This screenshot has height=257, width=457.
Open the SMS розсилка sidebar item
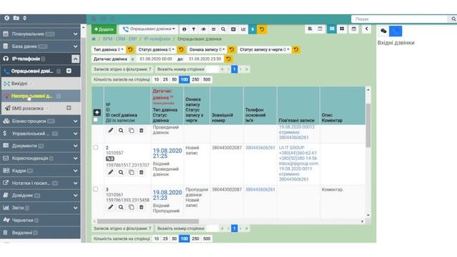pos(41,108)
